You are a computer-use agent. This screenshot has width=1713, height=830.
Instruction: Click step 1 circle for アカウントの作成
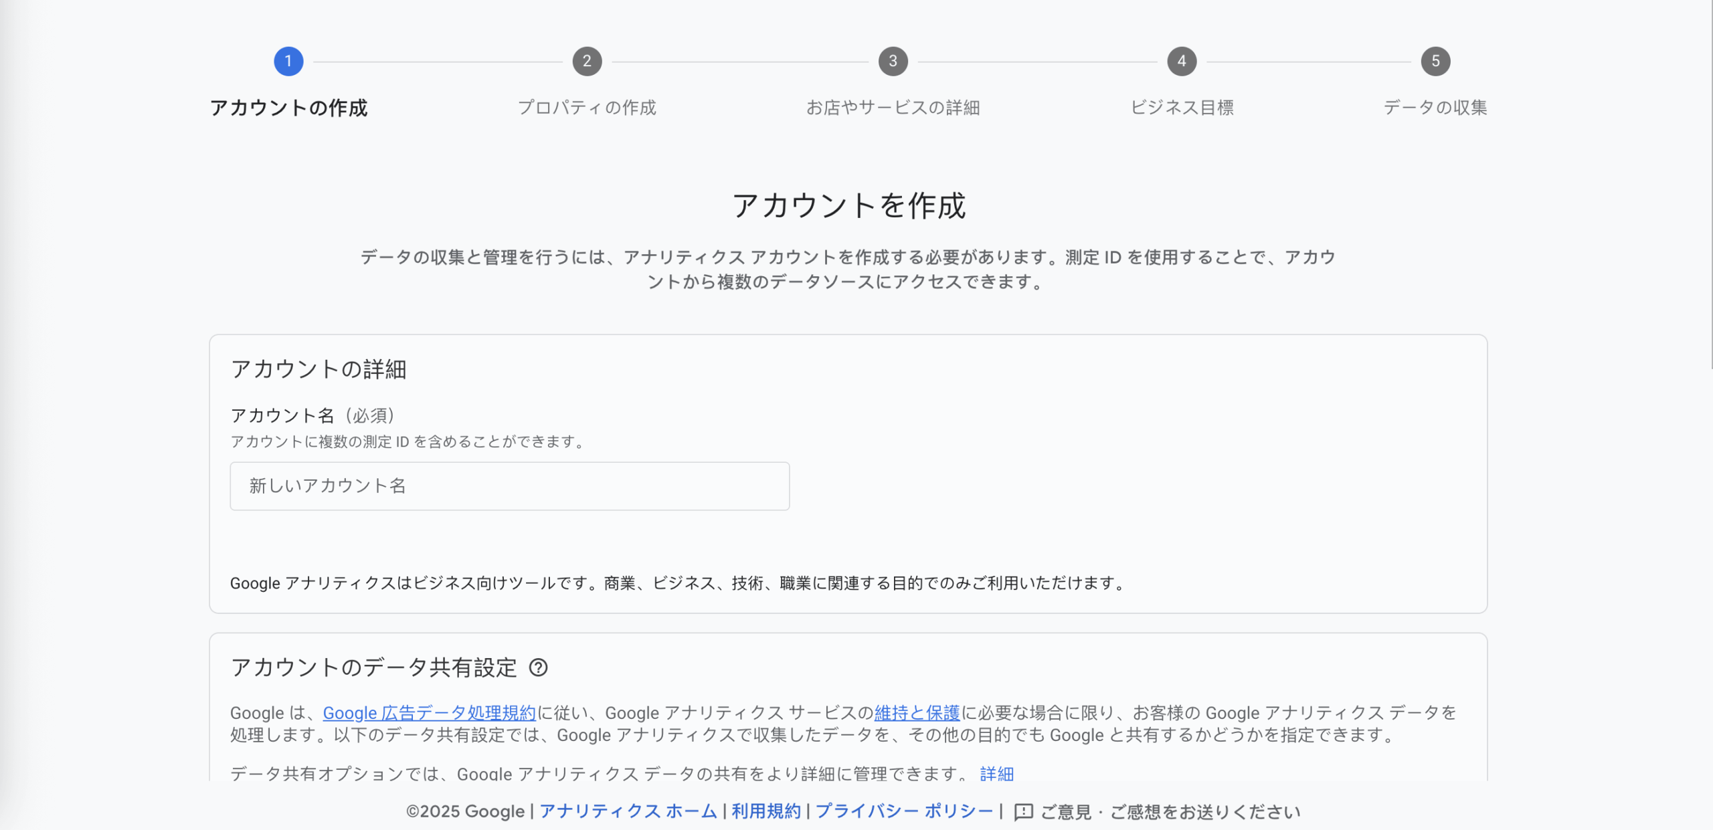(x=288, y=62)
